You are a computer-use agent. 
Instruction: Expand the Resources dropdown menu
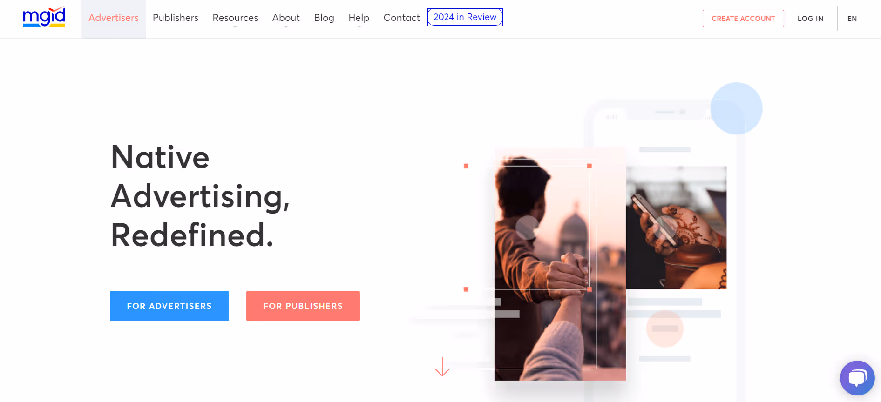(235, 18)
